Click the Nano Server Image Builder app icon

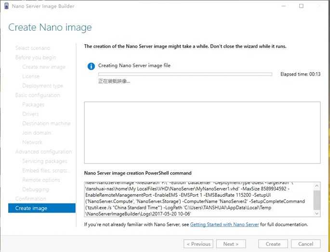pos(6,6)
